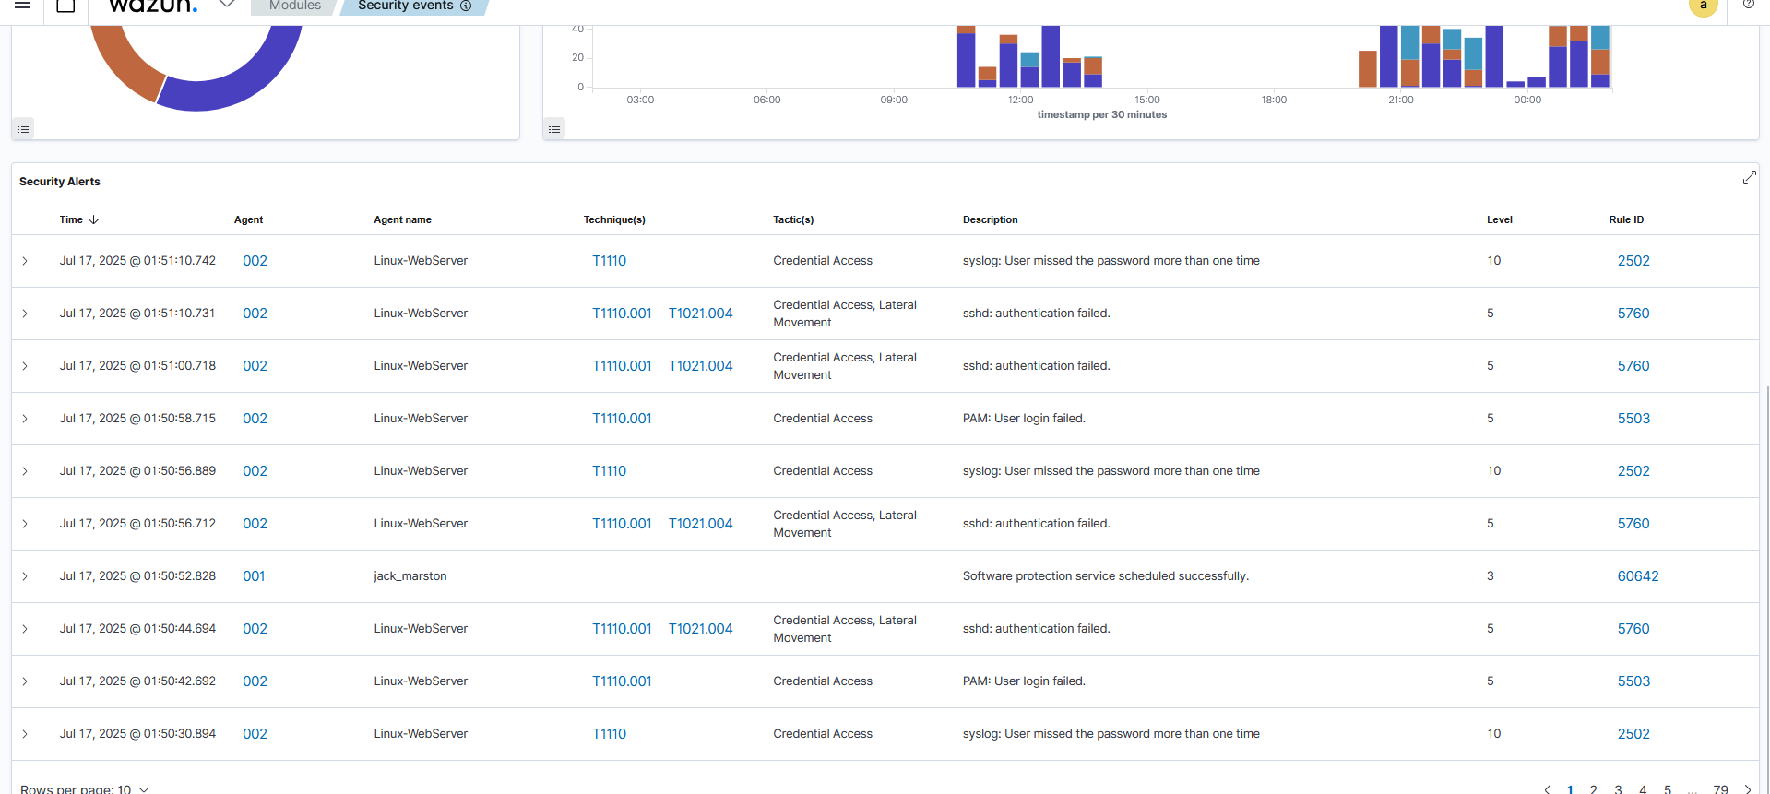1770x794 pixels.
Task: Click the help icon in top-right corner
Action: click(x=1748, y=5)
